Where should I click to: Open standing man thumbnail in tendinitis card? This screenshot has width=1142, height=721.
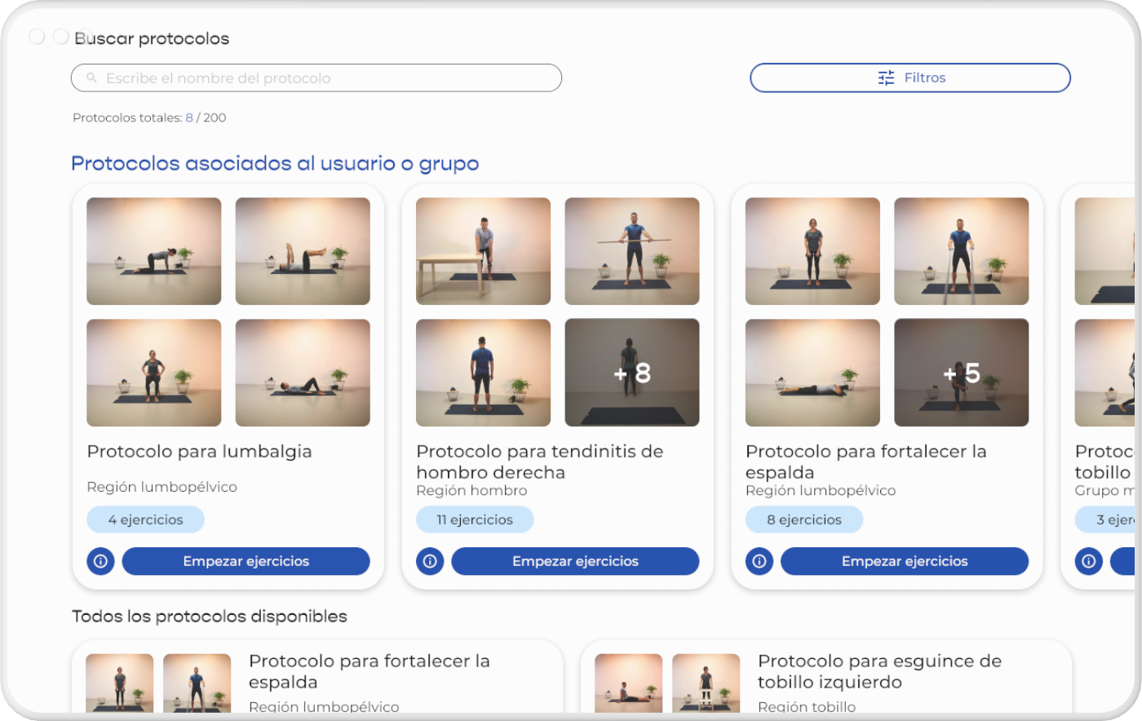[484, 373]
